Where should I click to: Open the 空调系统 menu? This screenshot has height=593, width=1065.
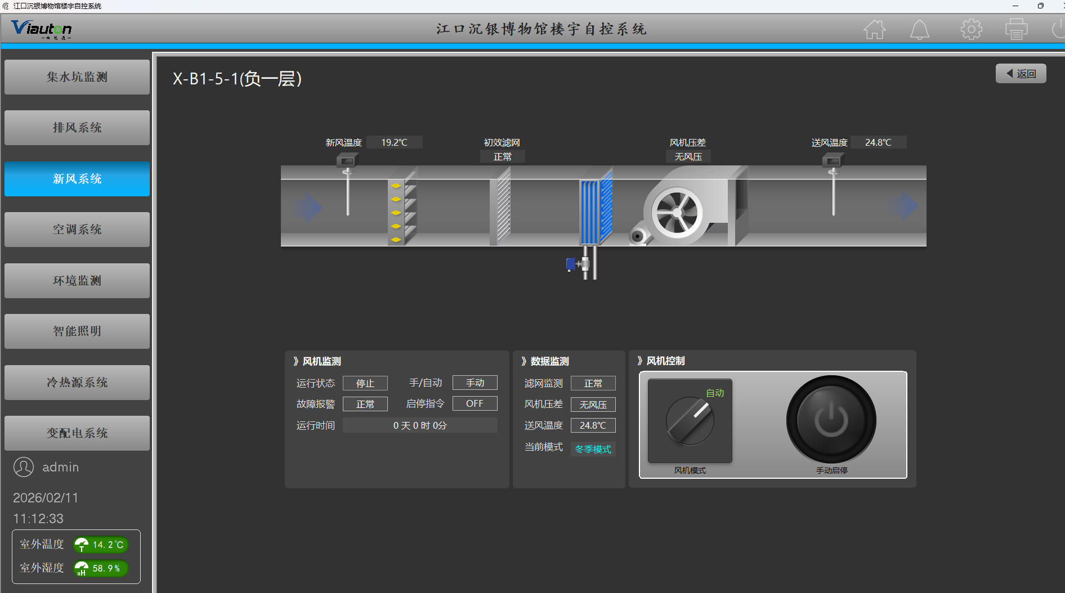(77, 230)
